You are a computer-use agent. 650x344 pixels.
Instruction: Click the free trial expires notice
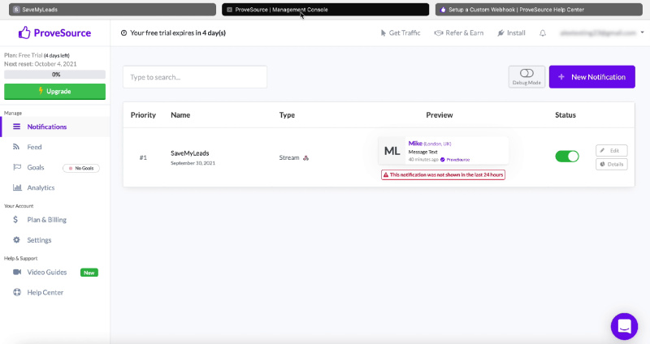(x=178, y=32)
